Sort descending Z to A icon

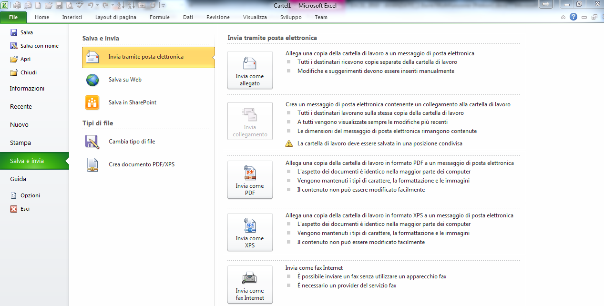click(132, 5)
